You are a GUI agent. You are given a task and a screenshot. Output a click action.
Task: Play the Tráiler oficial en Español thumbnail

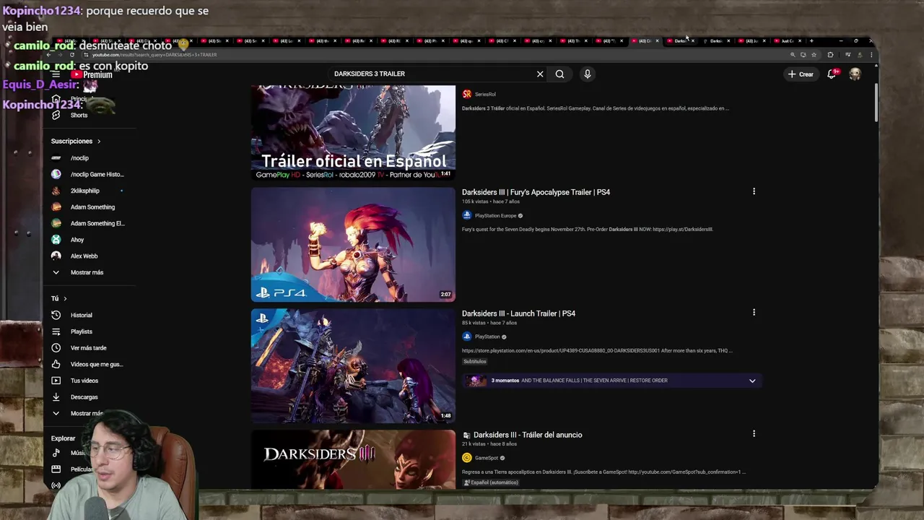[353, 132]
